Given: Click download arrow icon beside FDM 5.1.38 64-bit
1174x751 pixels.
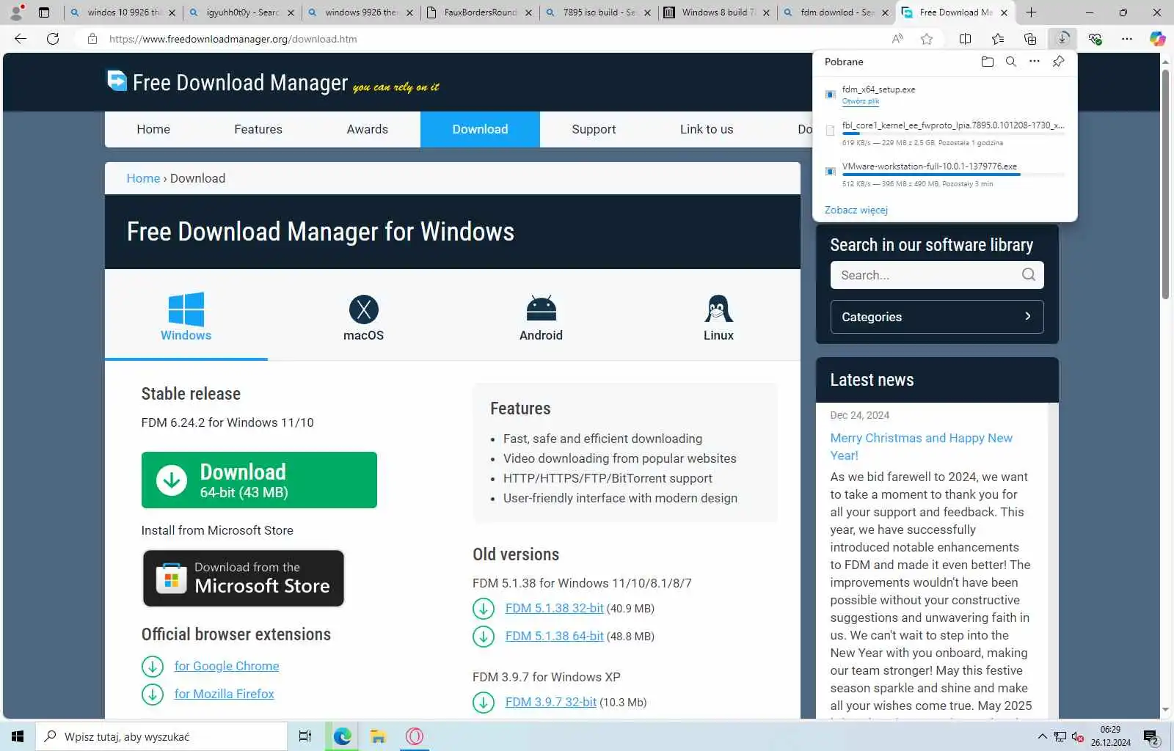Looking at the screenshot, I should tap(483, 637).
